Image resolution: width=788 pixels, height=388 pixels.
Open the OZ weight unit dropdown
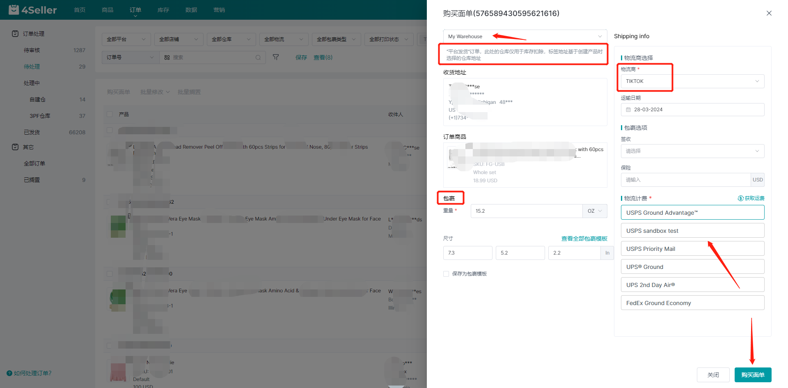point(595,211)
